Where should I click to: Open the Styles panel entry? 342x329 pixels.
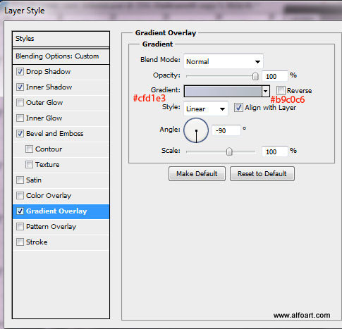pos(61,39)
